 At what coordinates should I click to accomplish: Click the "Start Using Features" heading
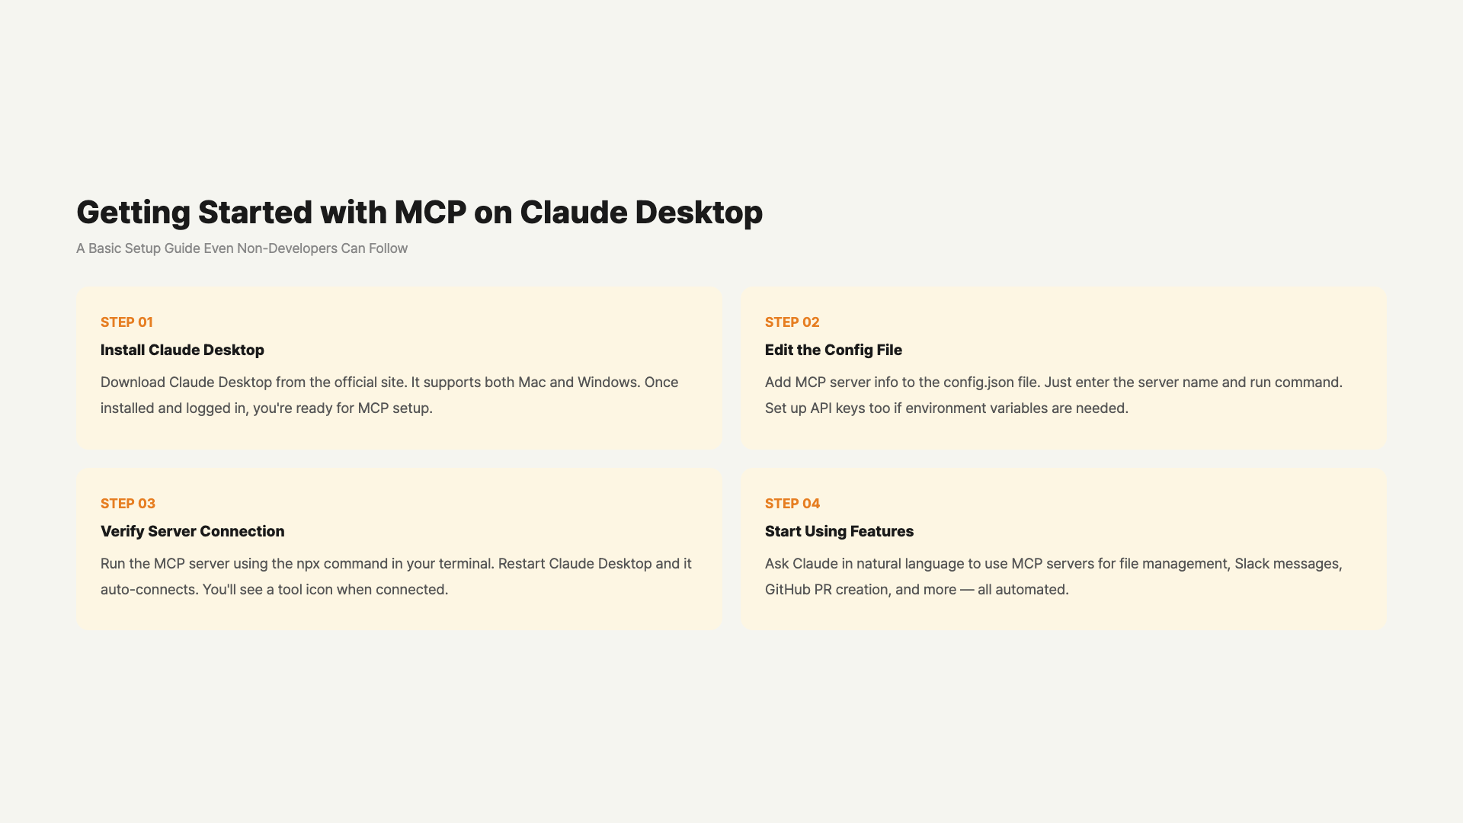(x=839, y=531)
